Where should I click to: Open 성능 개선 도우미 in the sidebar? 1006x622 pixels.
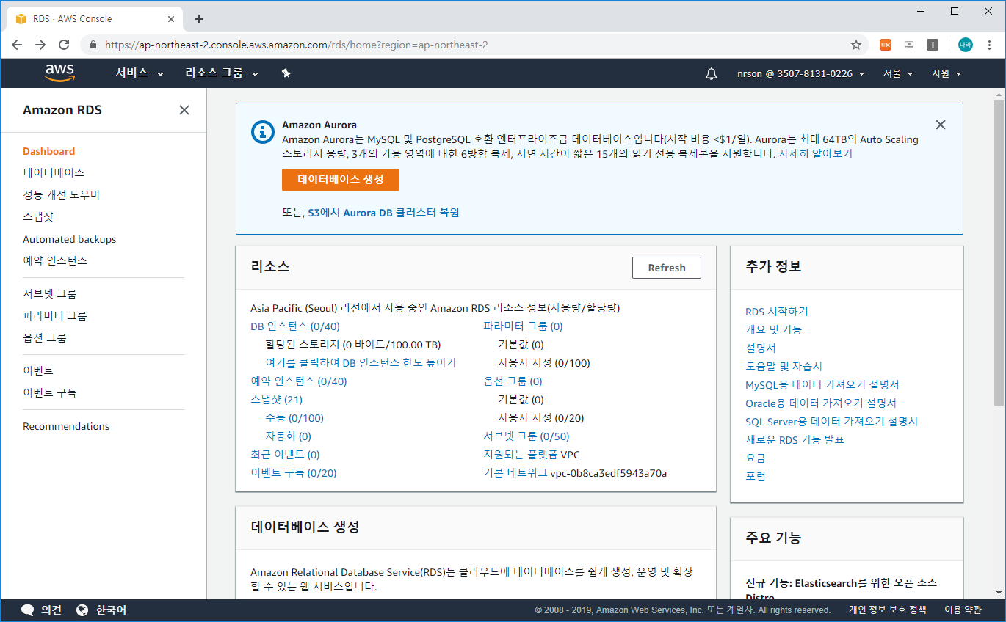pyautogui.click(x=61, y=194)
